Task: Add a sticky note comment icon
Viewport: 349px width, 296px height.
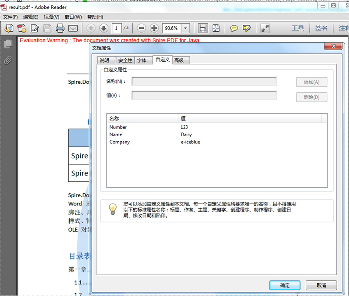Action: click(234, 28)
